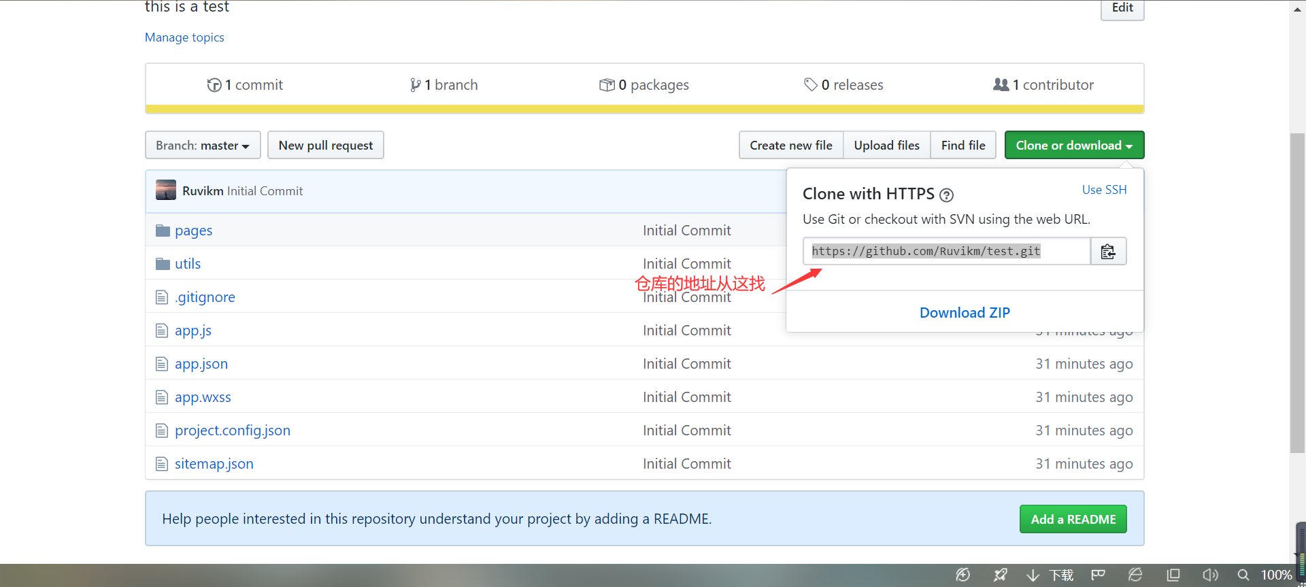Click the folder icon of the pages row

(163, 231)
